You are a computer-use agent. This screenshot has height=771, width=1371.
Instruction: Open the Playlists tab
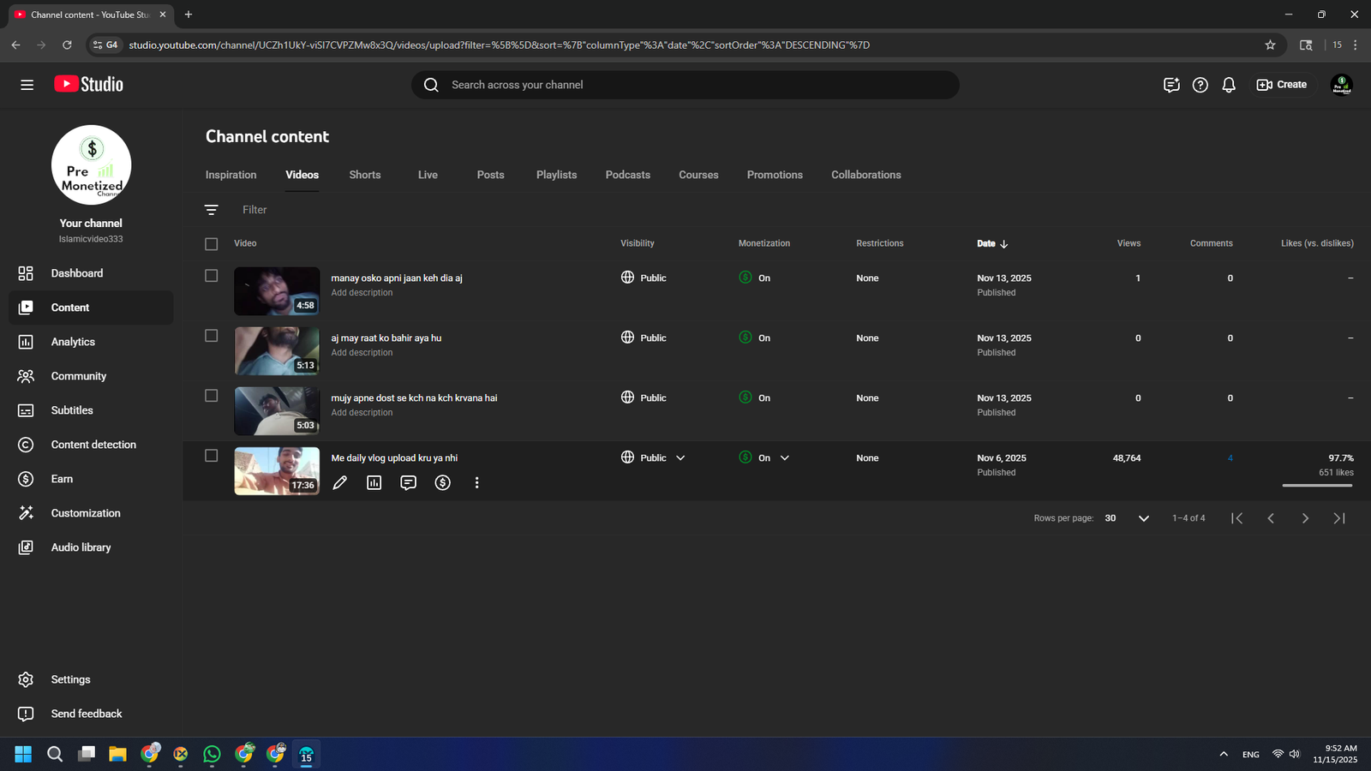556,175
